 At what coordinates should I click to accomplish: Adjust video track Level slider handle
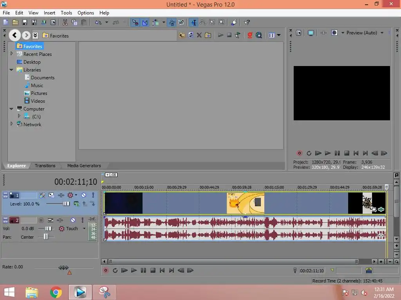(x=66, y=204)
